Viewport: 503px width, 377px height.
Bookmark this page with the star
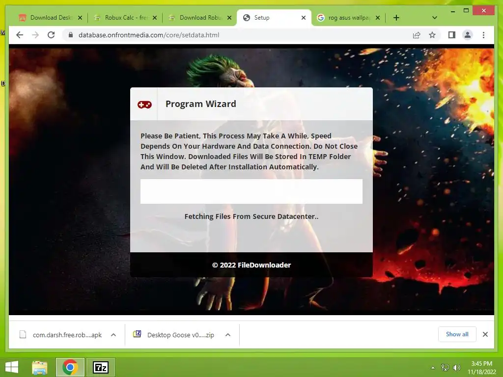pyautogui.click(x=432, y=35)
